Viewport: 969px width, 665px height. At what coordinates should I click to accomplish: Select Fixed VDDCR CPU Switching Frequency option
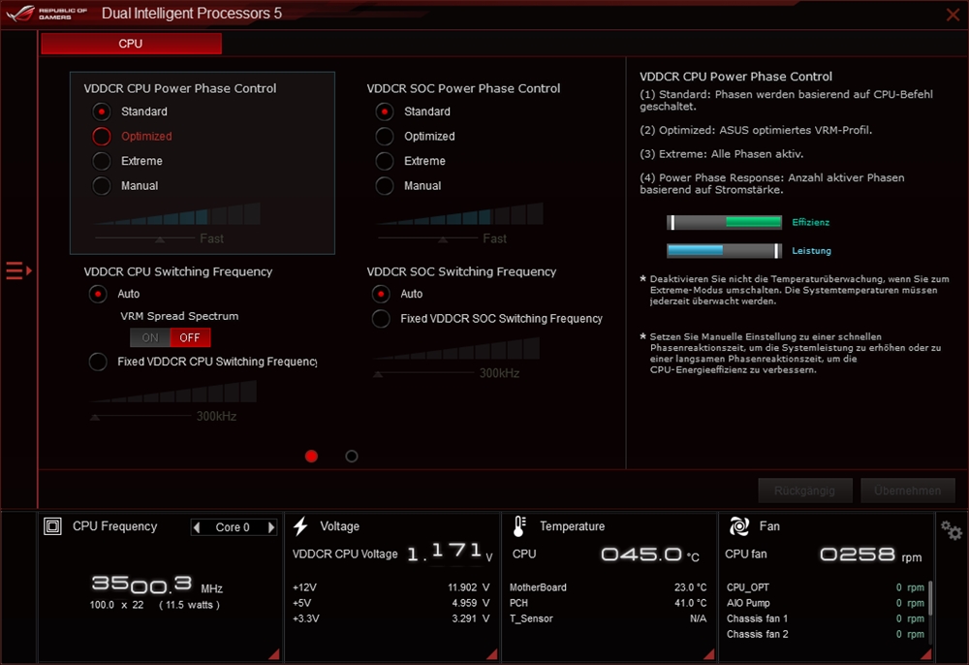pos(98,362)
